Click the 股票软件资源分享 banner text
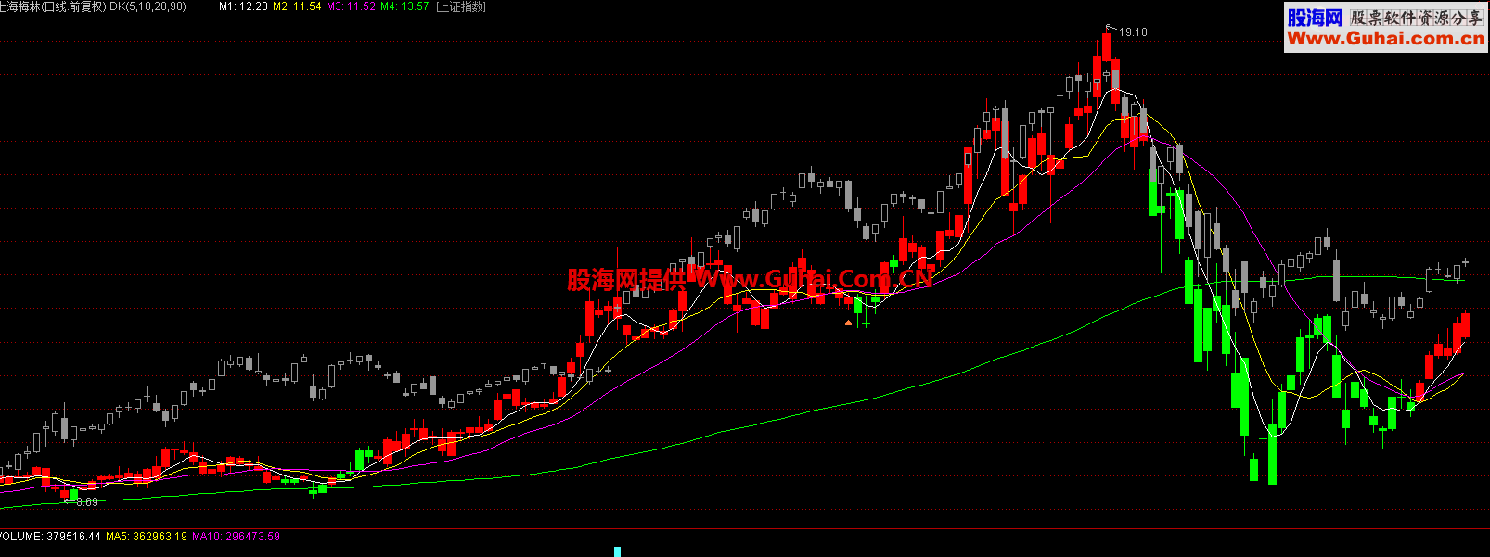Viewport: 1490px width, 557px height. tap(1416, 18)
